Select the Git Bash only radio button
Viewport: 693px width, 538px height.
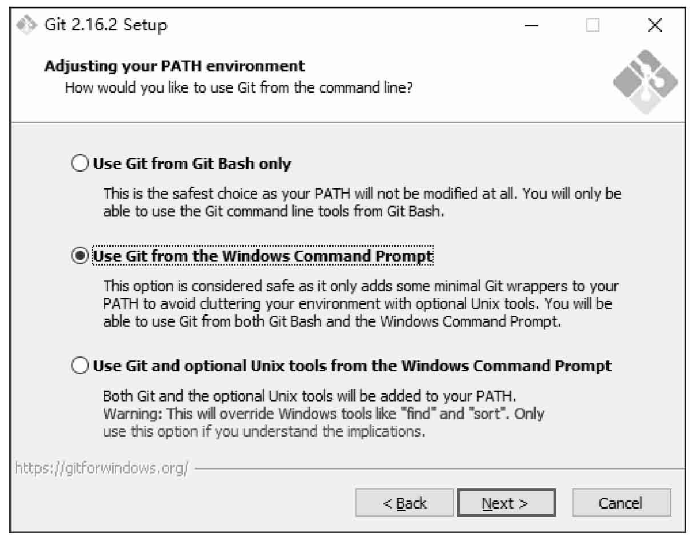[81, 164]
